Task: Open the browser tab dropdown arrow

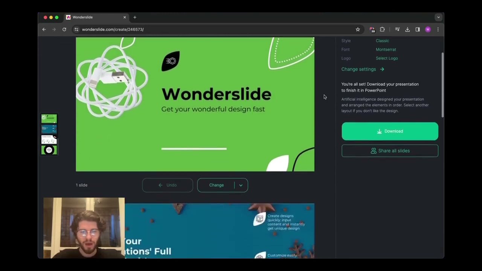Action: point(438,17)
